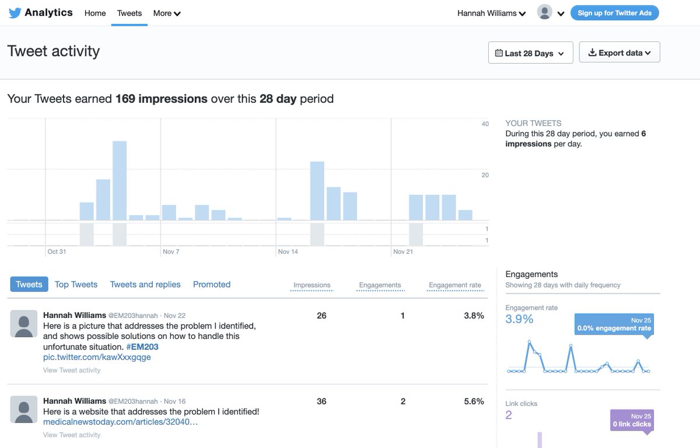
Task: Click the Impressions column header
Action: tap(311, 285)
